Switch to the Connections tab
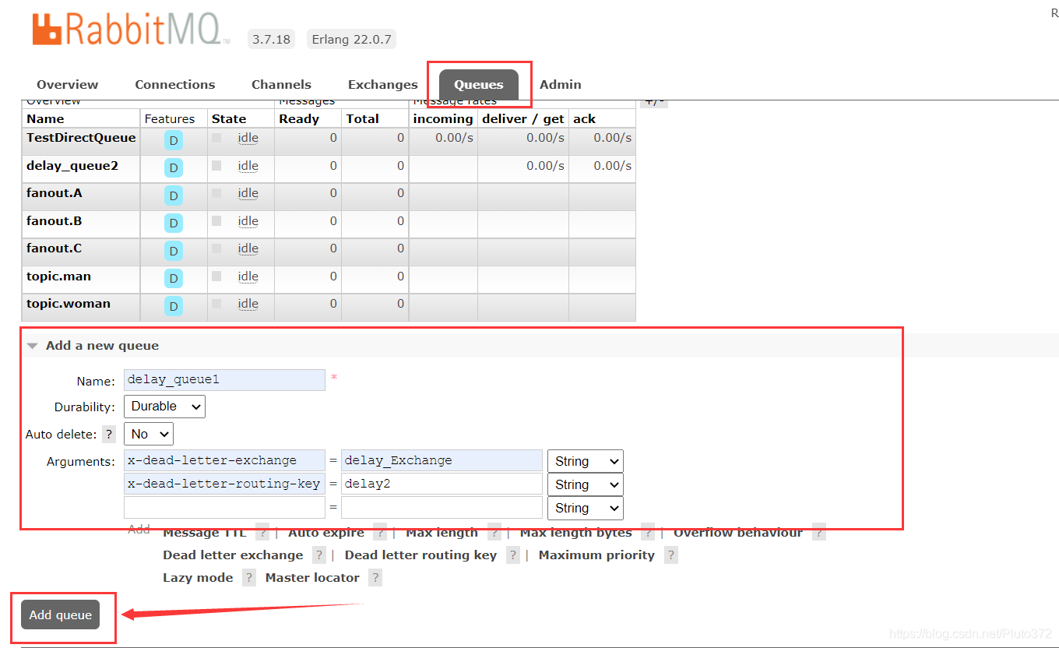The image size is (1059, 648). tap(175, 85)
